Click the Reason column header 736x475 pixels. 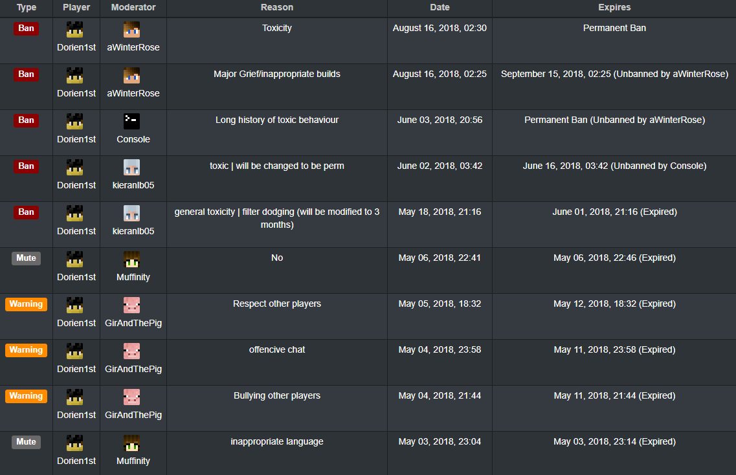(277, 8)
